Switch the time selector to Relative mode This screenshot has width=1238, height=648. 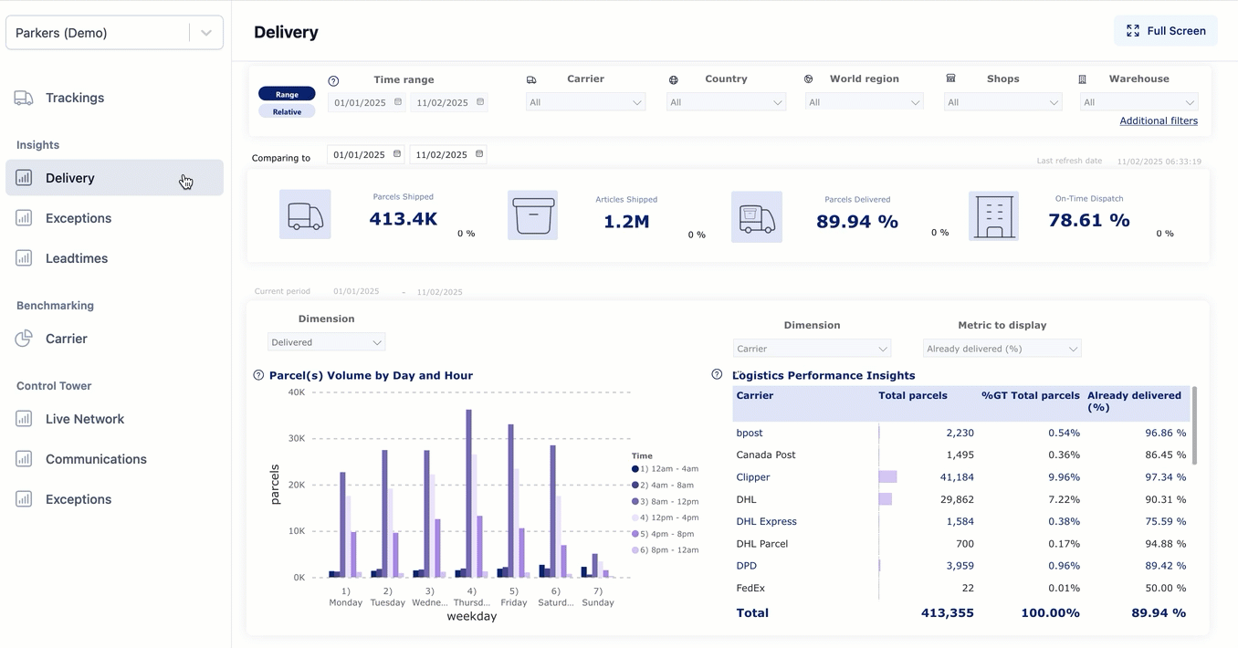tap(287, 110)
